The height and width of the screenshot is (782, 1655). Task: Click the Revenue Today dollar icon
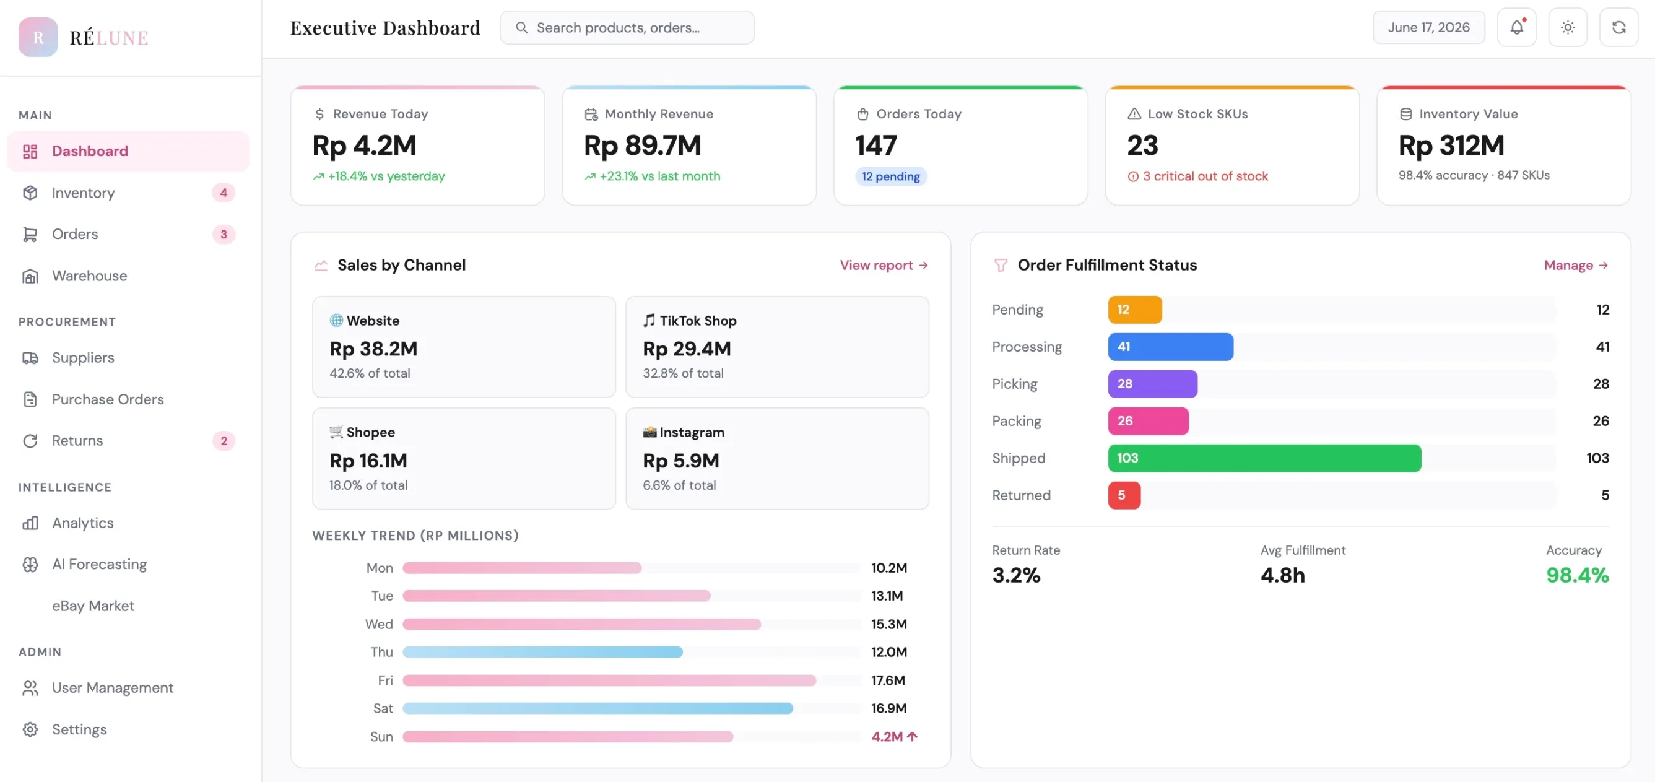[x=319, y=114]
